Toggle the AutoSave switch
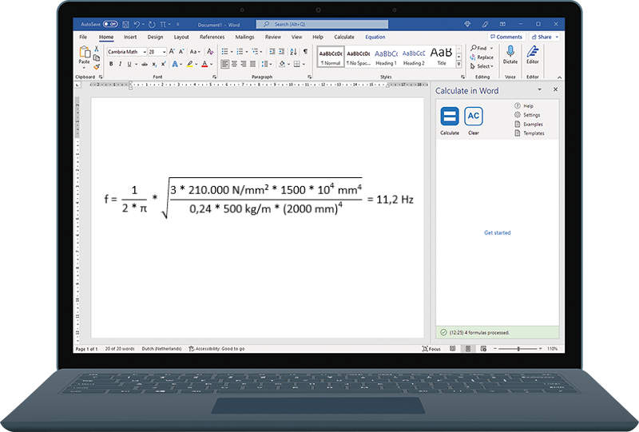639x432 pixels. (x=109, y=24)
